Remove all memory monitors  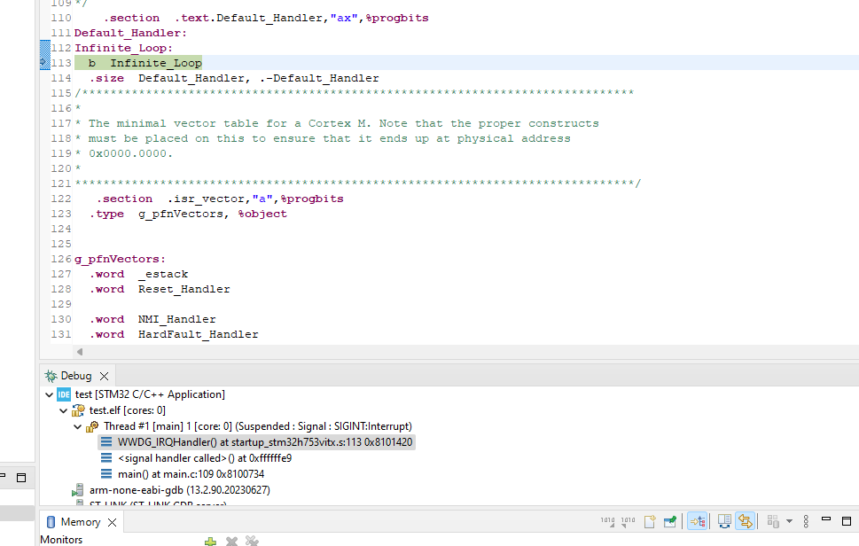(x=252, y=541)
